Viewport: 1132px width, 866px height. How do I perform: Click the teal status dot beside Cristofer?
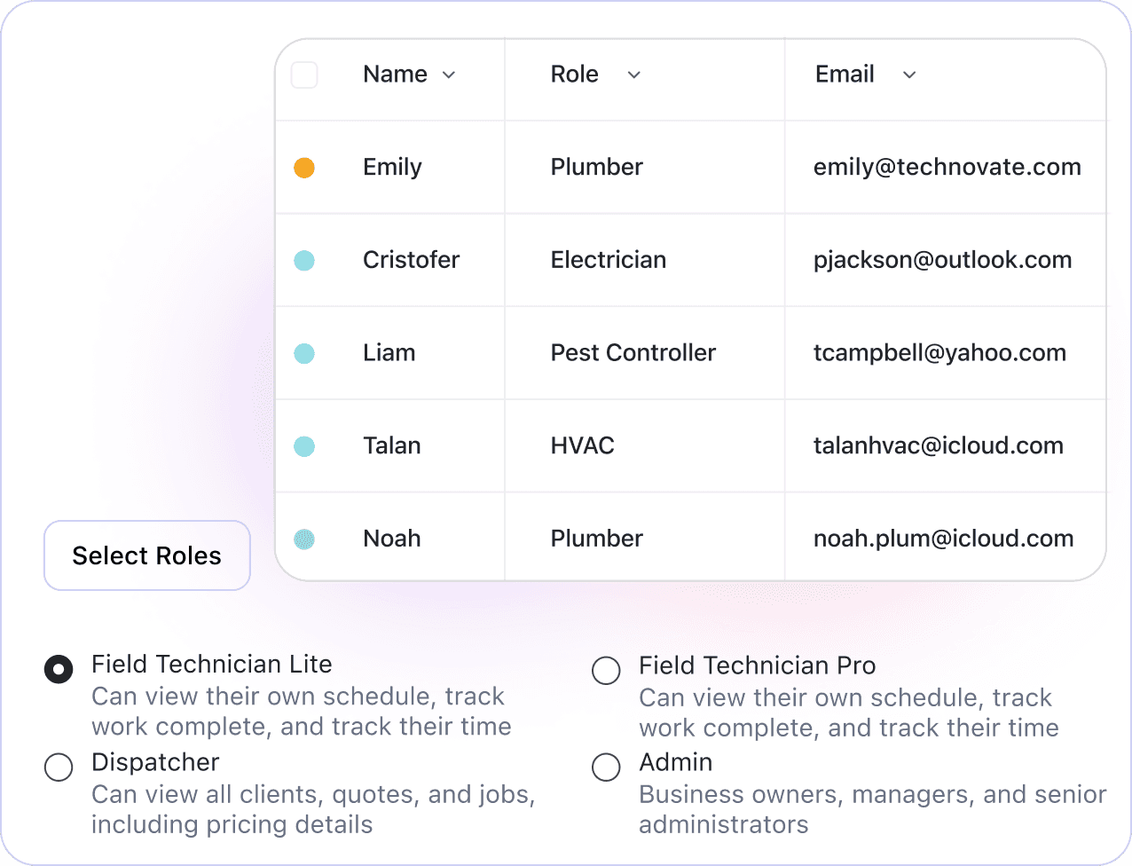coord(304,261)
